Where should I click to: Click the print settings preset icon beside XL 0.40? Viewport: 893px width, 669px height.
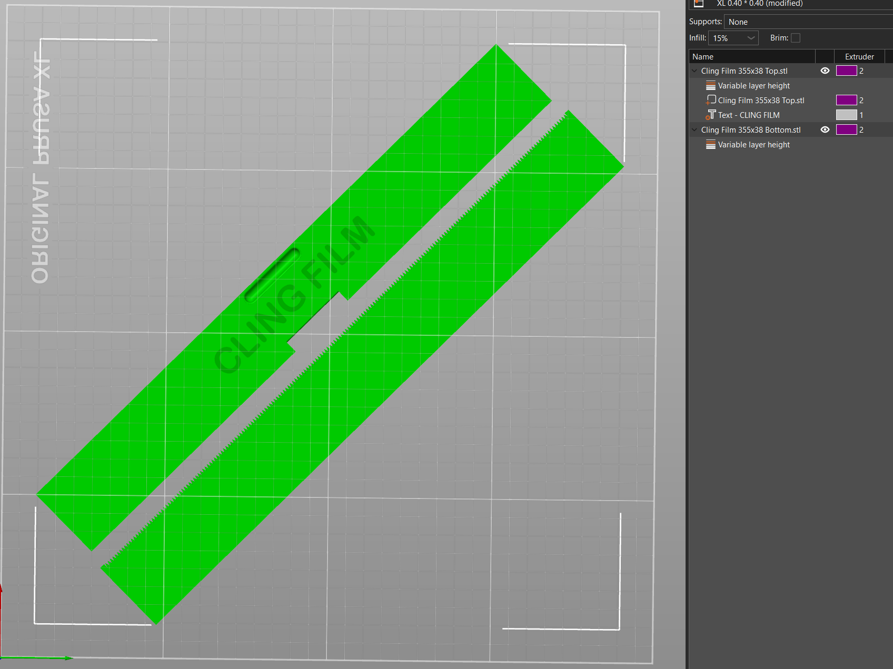(699, 3)
